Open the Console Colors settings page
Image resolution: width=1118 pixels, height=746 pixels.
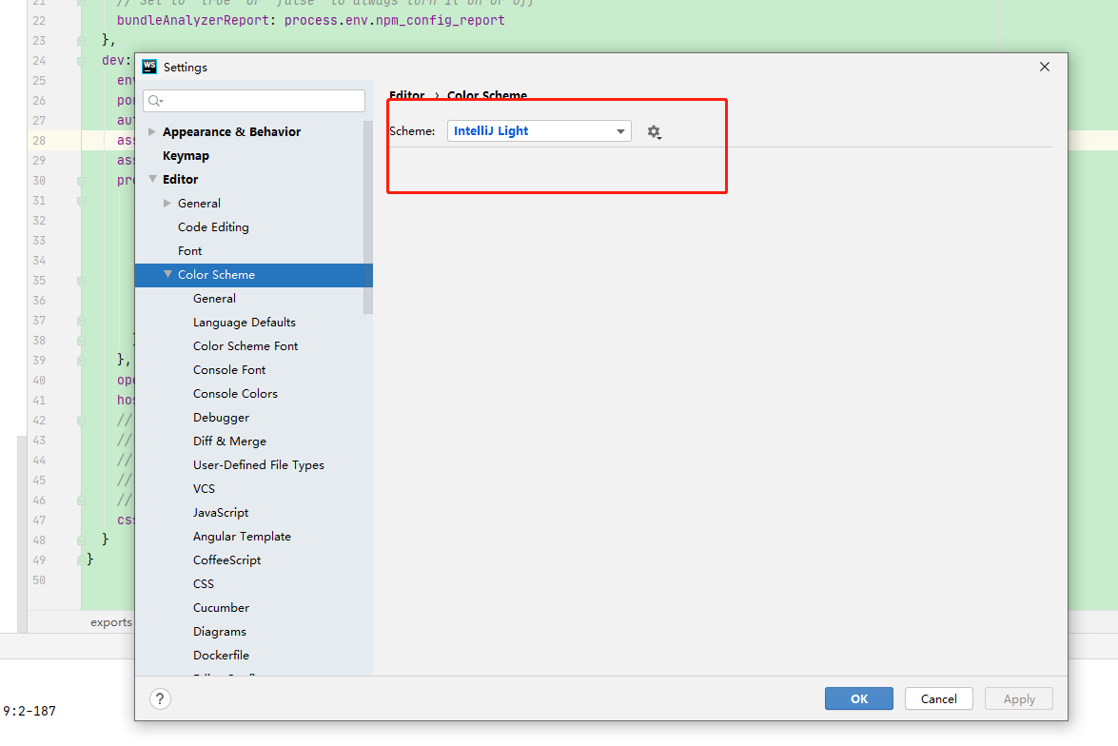point(235,393)
